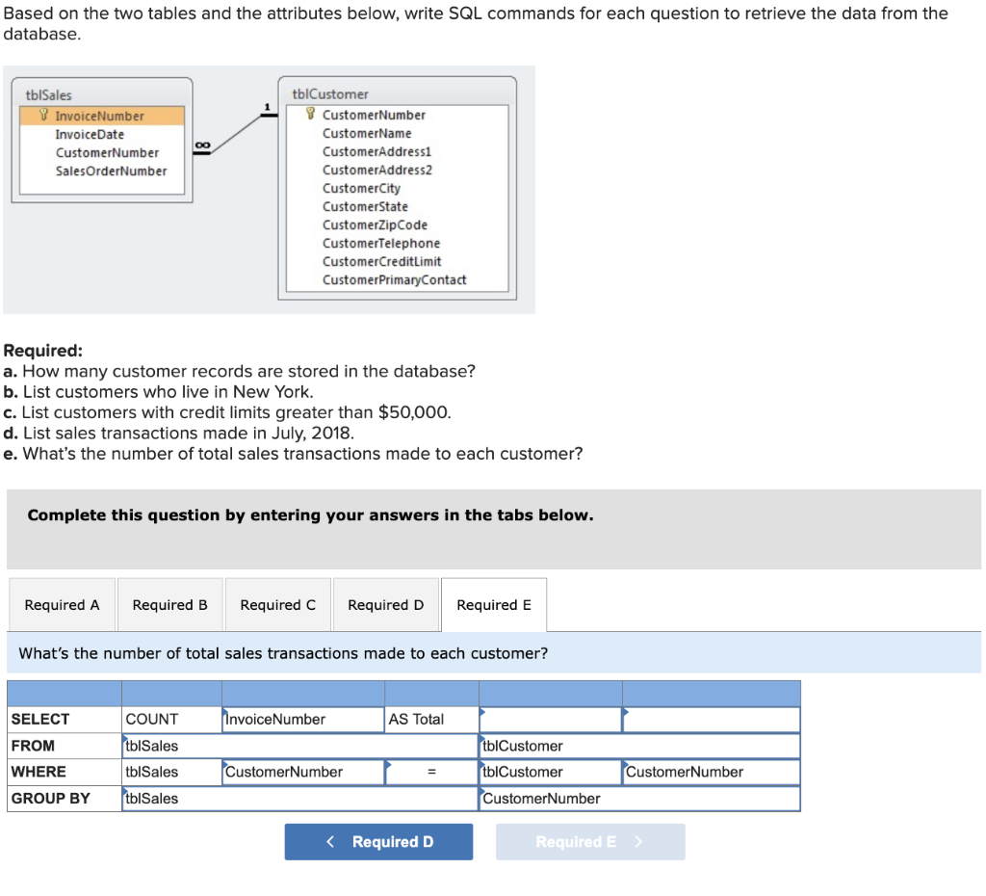This screenshot has width=986, height=896.
Task: Click the "AS Total" input cell
Action: click(x=430, y=719)
